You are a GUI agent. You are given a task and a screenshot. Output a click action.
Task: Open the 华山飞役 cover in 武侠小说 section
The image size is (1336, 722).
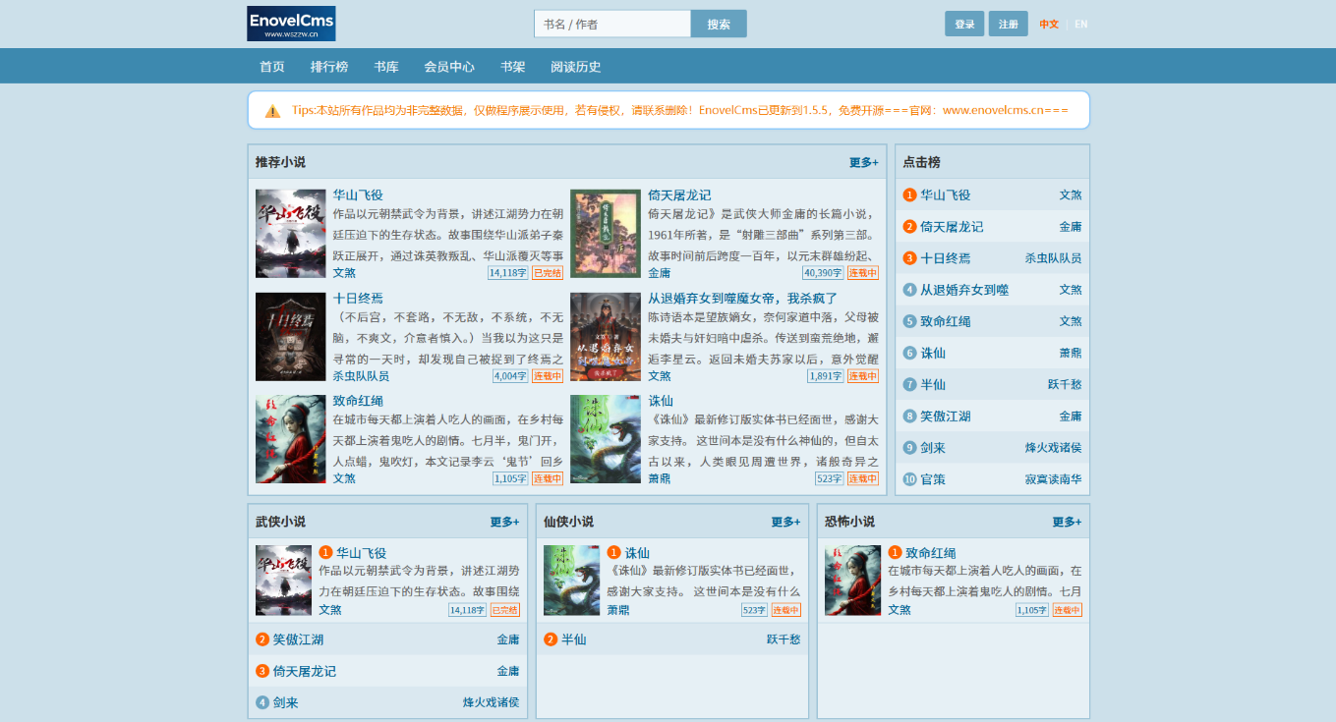tap(284, 581)
